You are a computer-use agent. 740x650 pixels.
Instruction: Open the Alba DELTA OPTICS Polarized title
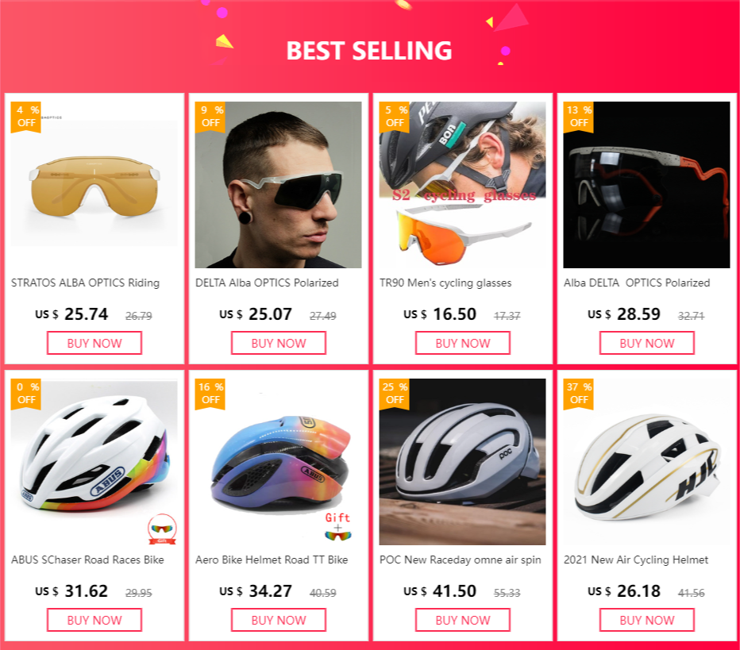(637, 283)
